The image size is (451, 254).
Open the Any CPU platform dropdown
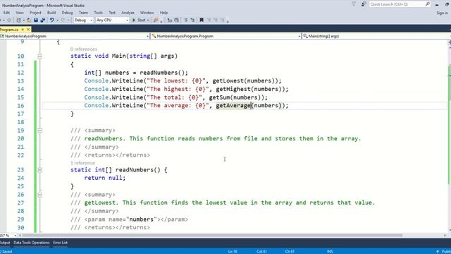[x=112, y=20]
